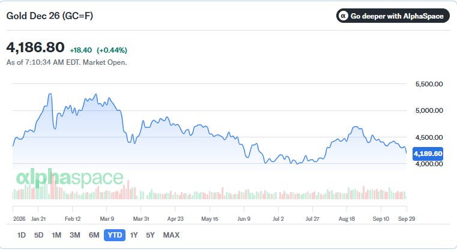Switch chart to 3M range
The width and height of the screenshot is (457, 252).
pyautogui.click(x=75, y=235)
